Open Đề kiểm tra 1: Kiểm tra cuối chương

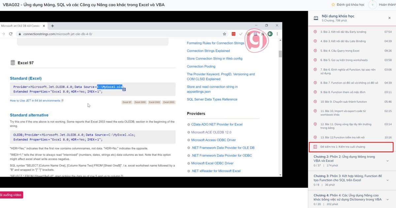(351, 147)
